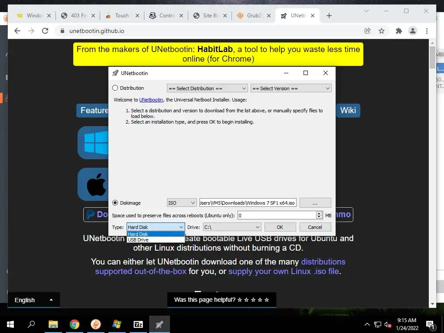Click Cancel in the UNetbootin dialog
Viewport: 444px width, 333px height.
pyautogui.click(x=315, y=227)
